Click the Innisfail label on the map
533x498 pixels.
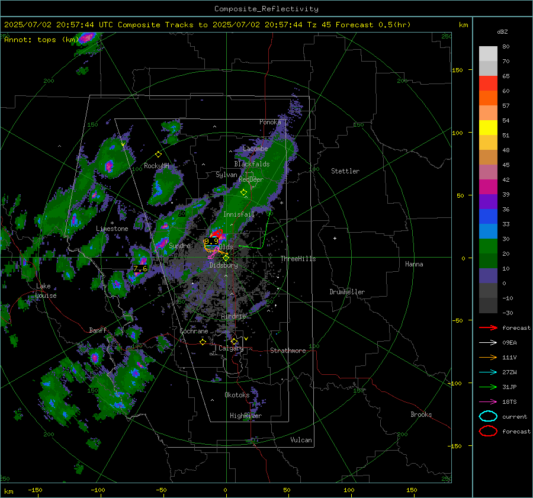[239, 214]
